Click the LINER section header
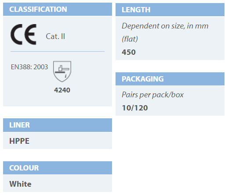Image resolution: width=228 pixels, height=195 pixels. (58, 125)
